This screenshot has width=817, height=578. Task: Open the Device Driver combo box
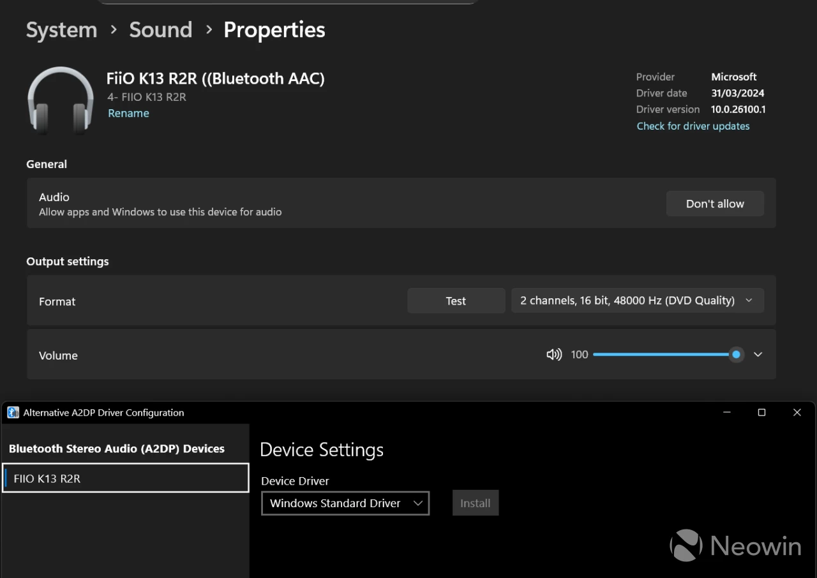point(345,503)
